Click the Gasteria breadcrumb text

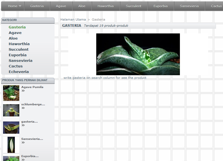click(x=98, y=19)
